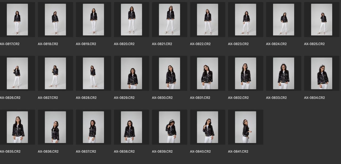The width and height of the screenshot is (341, 164).
Task: Select thumbnail of AX-0820.CR2
Action: [131, 20]
